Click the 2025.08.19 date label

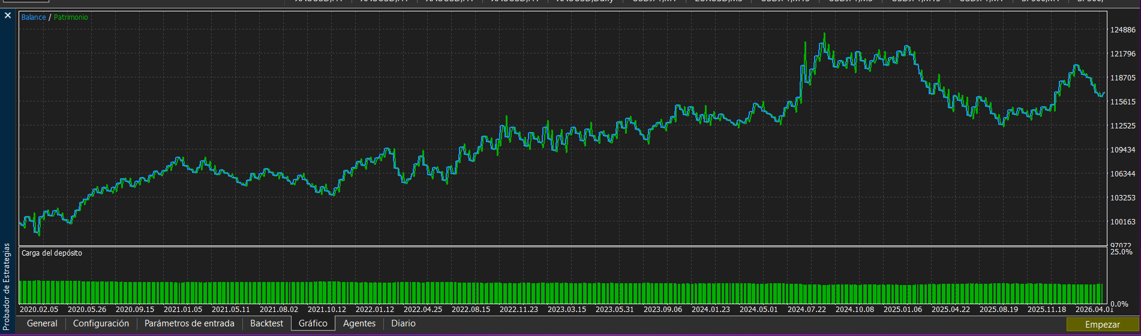tap(999, 310)
